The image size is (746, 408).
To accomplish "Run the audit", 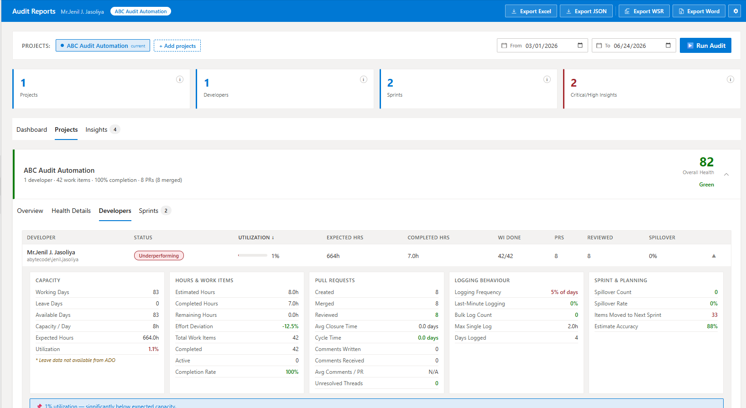I will [x=705, y=46].
